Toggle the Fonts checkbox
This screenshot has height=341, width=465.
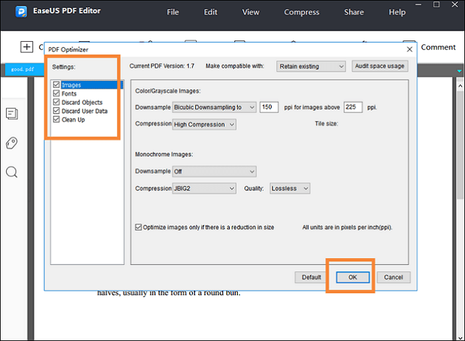(56, 94)
